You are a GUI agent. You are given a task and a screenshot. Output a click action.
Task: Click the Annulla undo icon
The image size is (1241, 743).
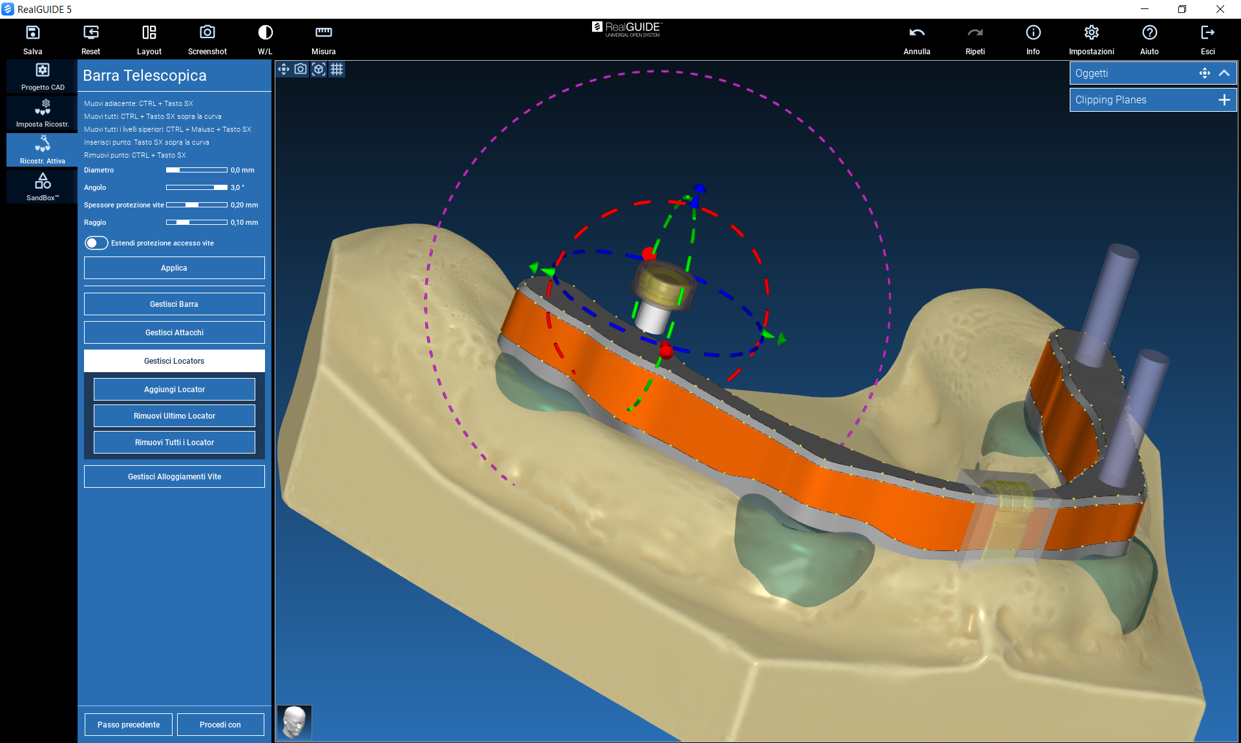[917, 33]
